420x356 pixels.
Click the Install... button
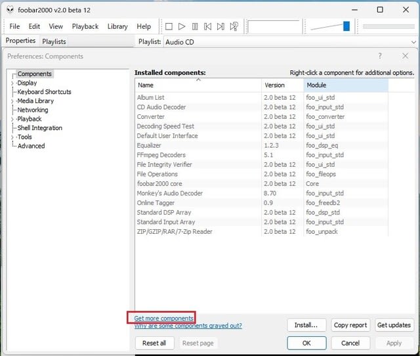[306, 325]
